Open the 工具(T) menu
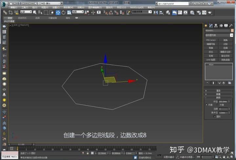 click(x=25, y=7)
